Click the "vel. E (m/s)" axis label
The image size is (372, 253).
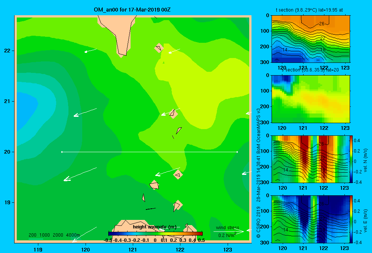365,221
